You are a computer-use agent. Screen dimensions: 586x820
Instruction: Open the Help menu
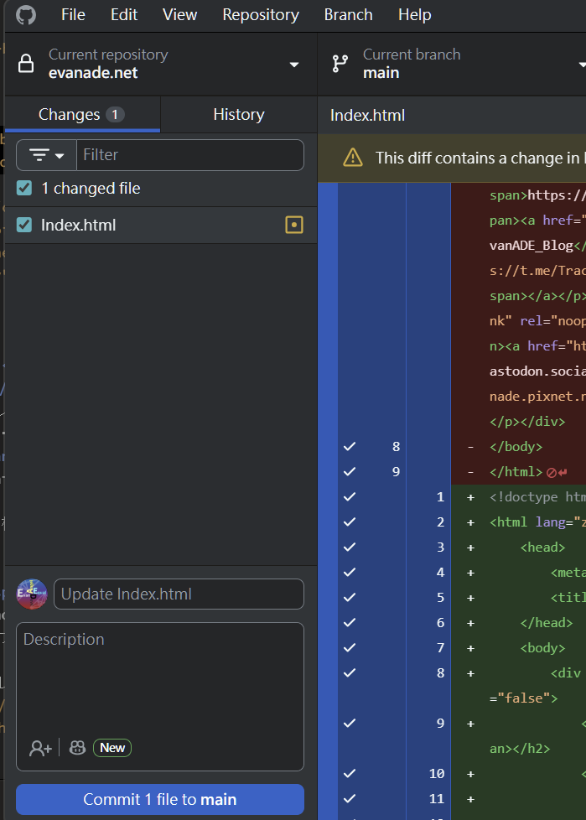414,14
